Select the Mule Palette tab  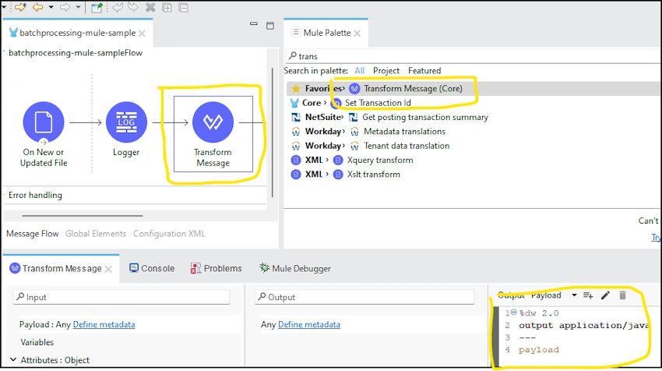click(x=327, y=33)
